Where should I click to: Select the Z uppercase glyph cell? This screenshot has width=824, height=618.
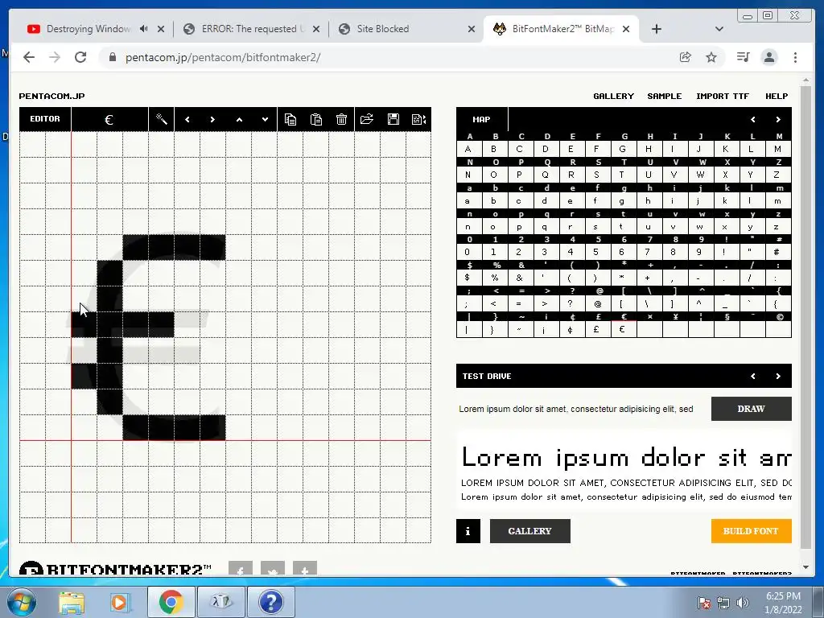(x=777, y=175)
